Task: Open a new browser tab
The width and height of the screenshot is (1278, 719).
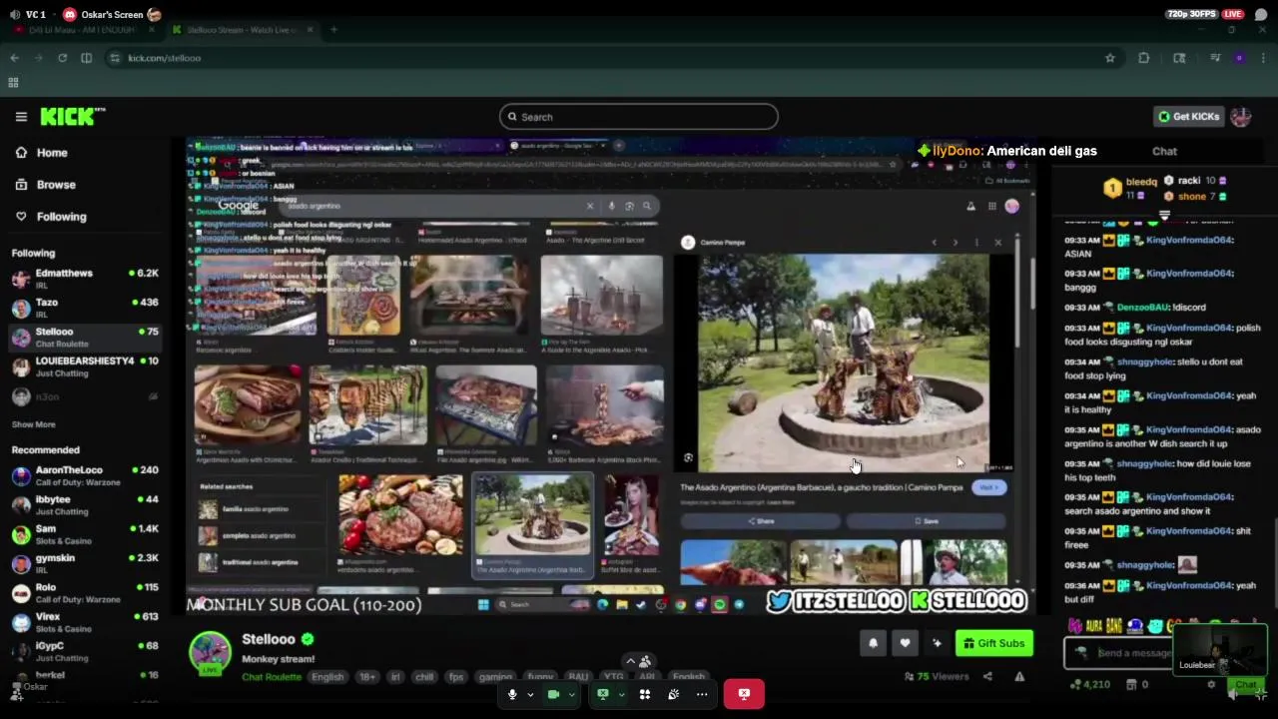Action: click(x=333, y=30)
